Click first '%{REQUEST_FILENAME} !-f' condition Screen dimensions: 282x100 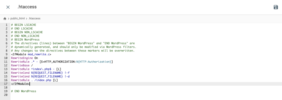[x=48, y=73]
